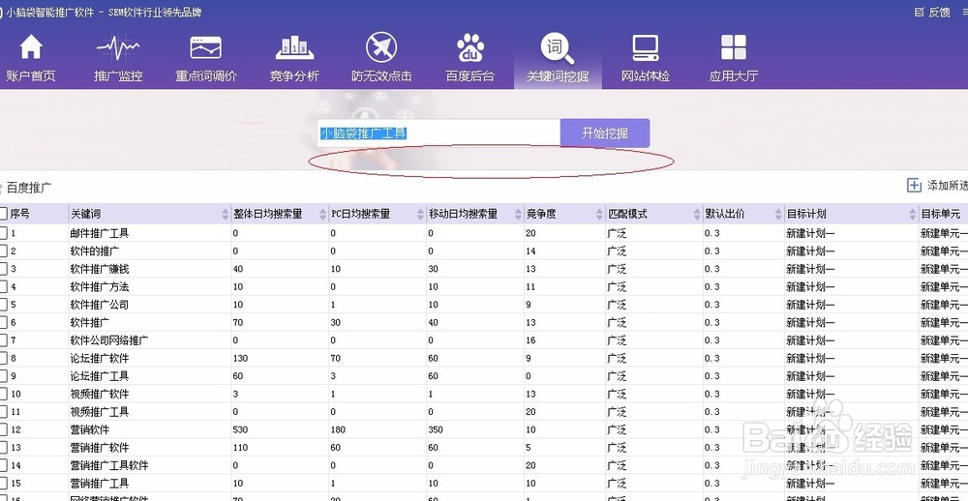
Task: Sort by 默认出价 column arrows
Action: [778, 214]
